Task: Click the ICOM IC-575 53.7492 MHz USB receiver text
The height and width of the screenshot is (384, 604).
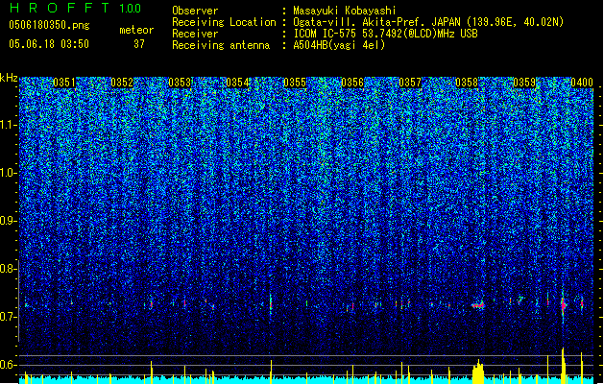Action: [385, 34]
